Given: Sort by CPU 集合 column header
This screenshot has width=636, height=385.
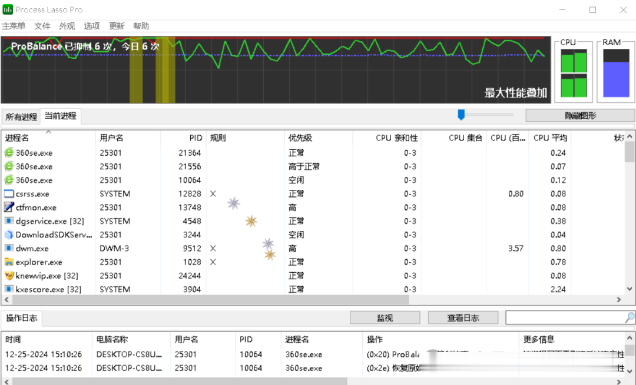Looking at the screenshot, I should pos(454,138).
